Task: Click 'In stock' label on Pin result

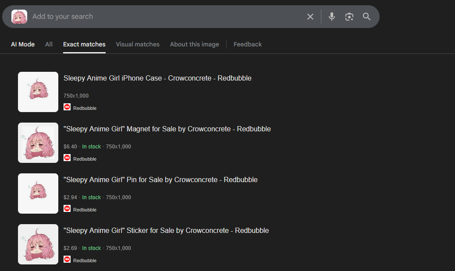Action: point(92,197)
